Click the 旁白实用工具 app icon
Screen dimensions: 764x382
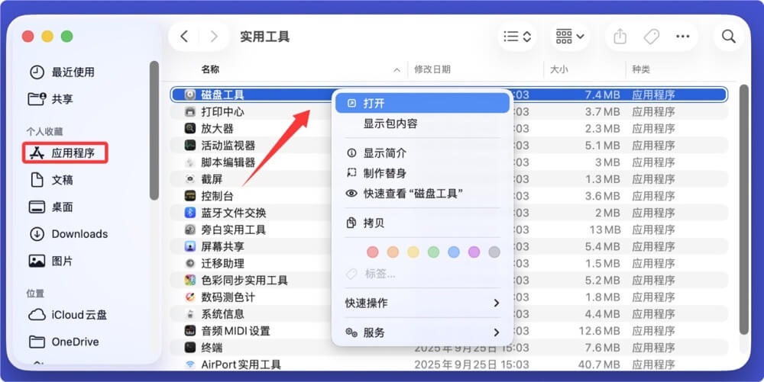pyautogui.click(x=190, y=230)
